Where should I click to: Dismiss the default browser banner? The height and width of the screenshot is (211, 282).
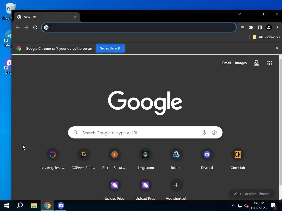[x=277, y=48]
